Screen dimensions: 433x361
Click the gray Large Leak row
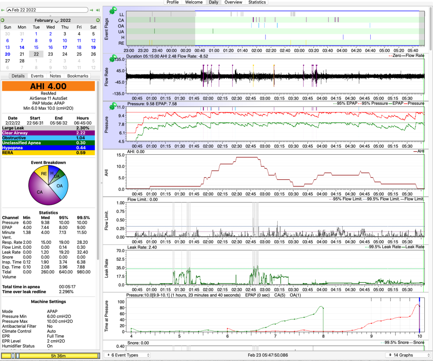[48, 128]
